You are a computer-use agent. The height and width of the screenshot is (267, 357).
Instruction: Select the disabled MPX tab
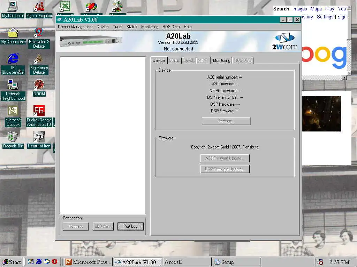click(203, 60)
